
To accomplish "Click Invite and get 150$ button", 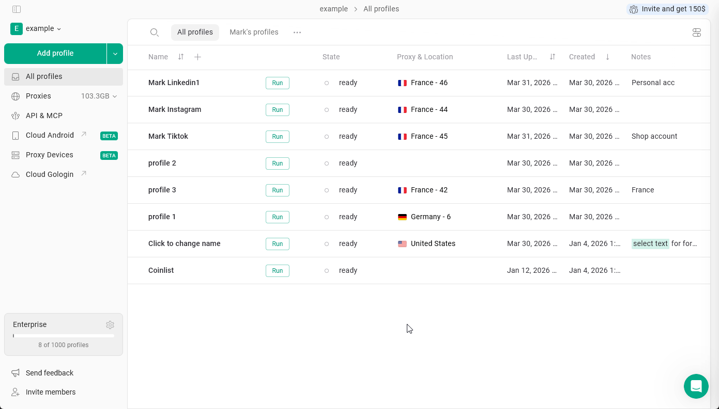I will click(667, 9).
